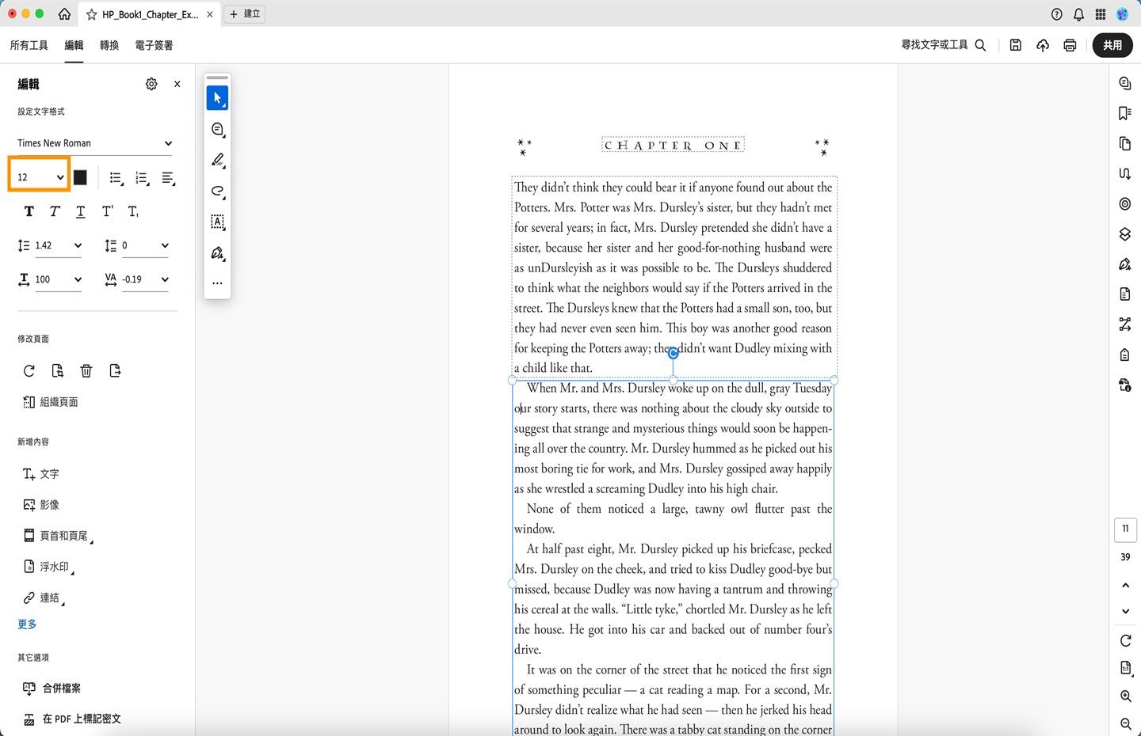This screenshot has width=1141, height=736.
Task: Rotate page in 修改頁面 section
Action: [x=29, y=370]
